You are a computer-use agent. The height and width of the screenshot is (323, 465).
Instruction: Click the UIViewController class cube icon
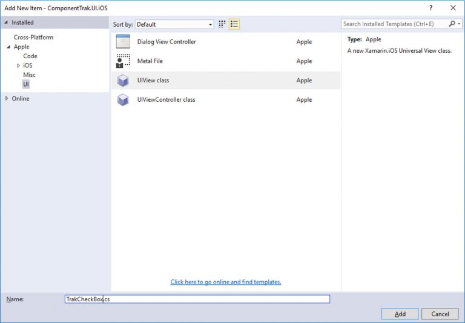[123, 99]
